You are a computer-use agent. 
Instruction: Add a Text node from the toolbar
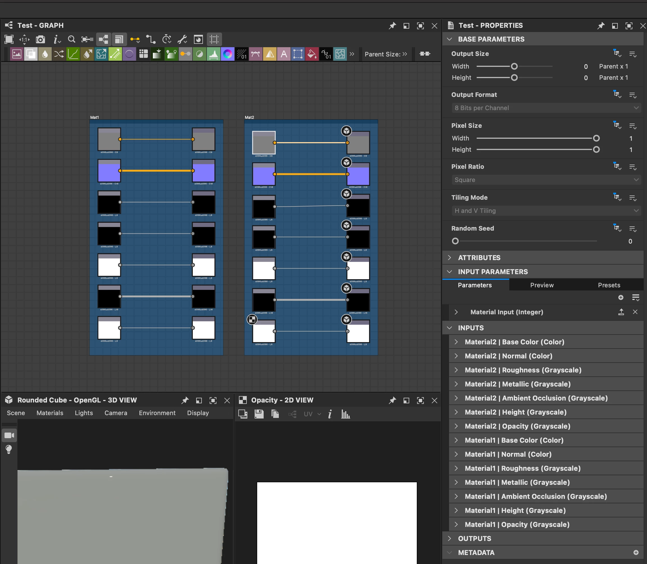click(284, 54)
